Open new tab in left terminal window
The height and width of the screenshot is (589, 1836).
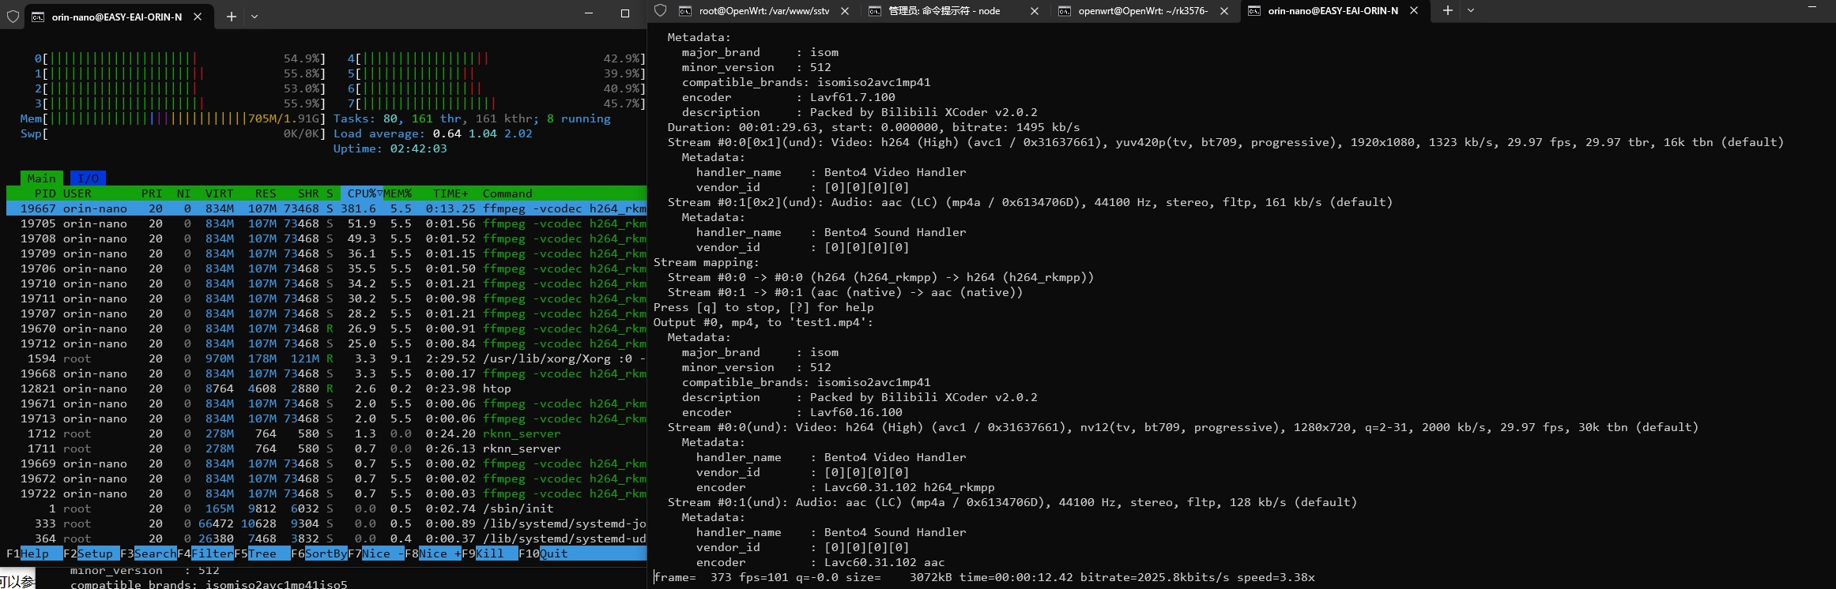pyautogui.click(x=231, y=16)
